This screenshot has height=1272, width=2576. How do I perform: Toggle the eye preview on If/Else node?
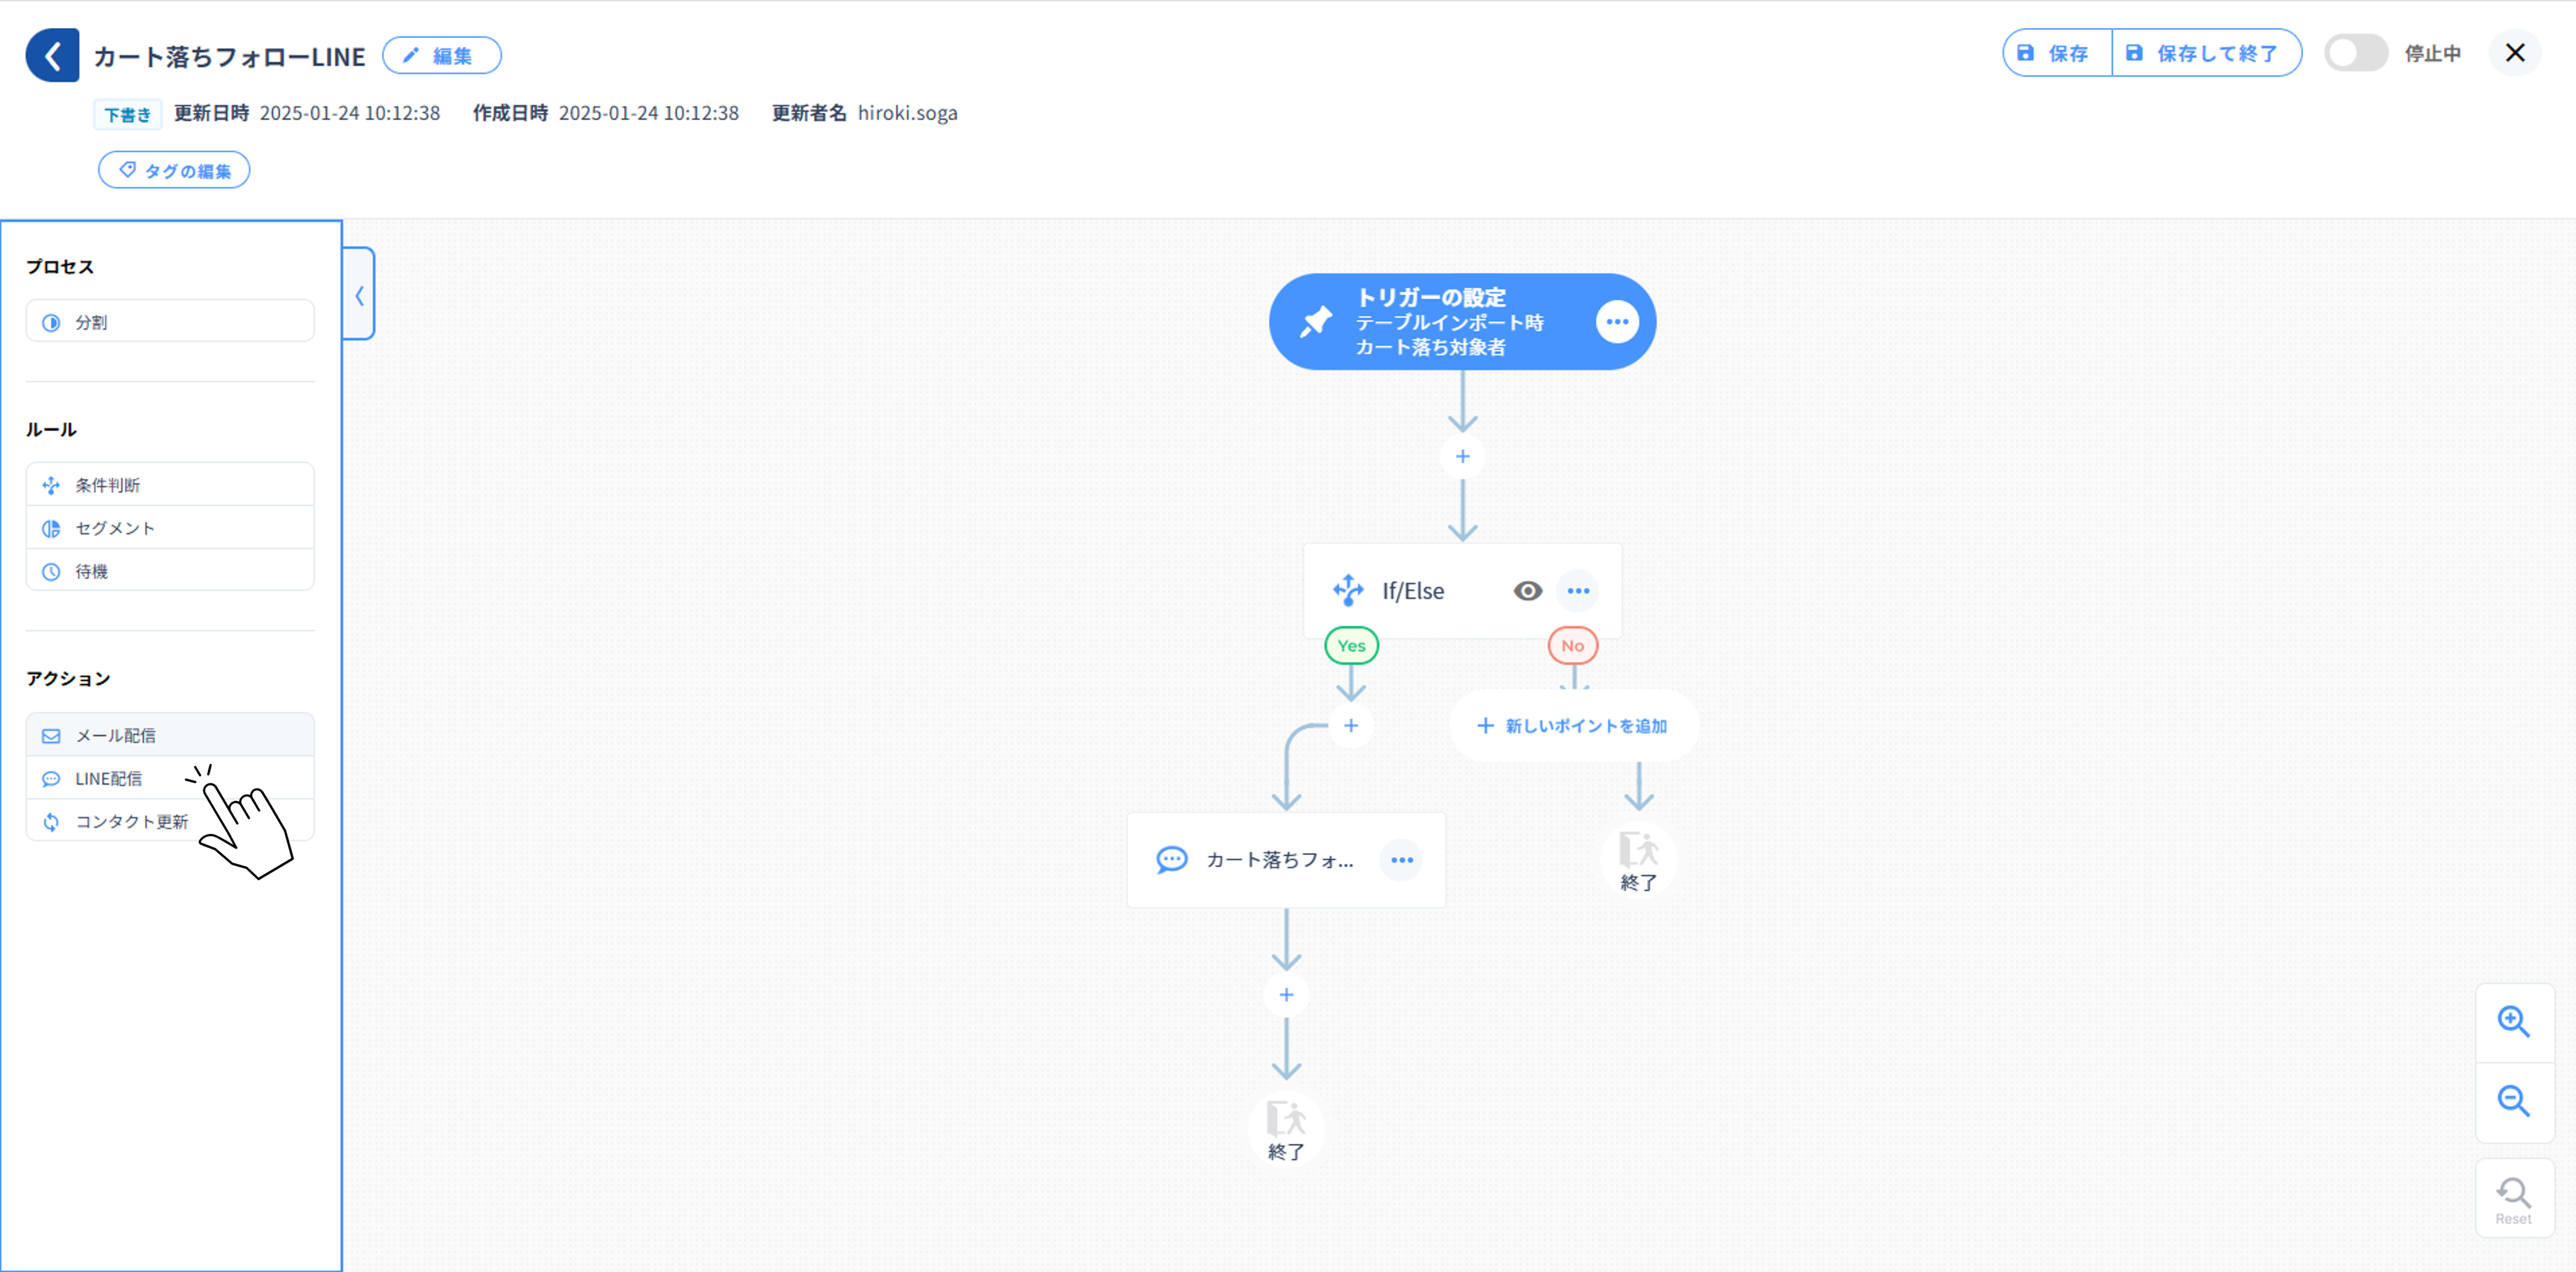pos(1527,591)
